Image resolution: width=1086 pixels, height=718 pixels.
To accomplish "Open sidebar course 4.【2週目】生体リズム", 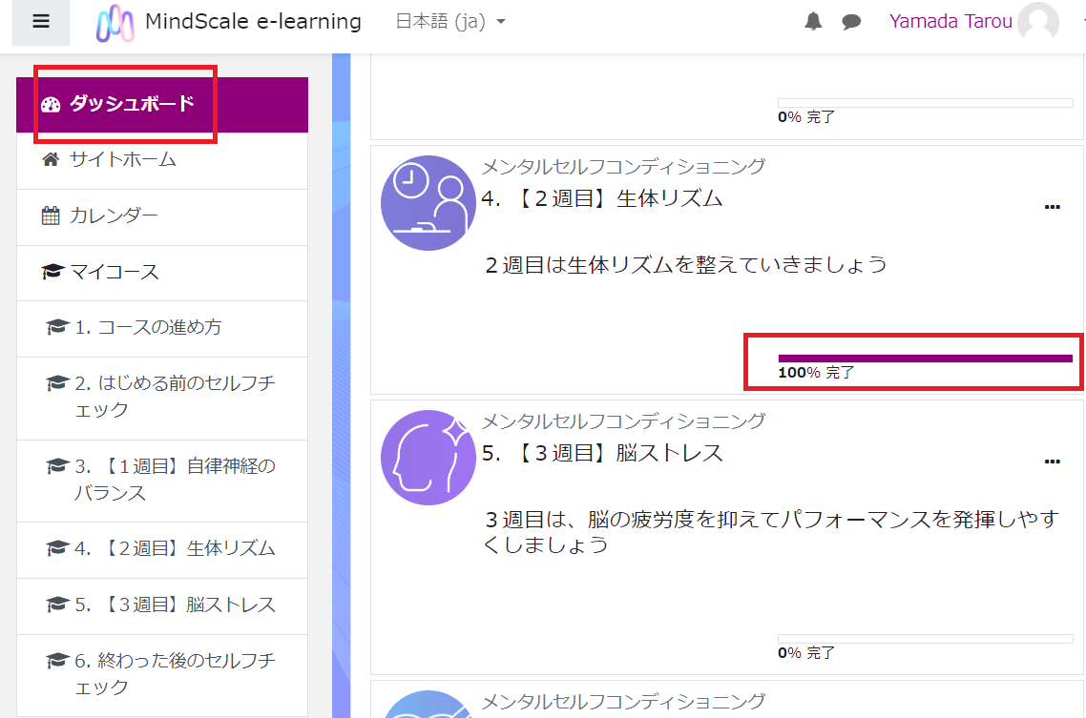I will click(x=162, y=550).
